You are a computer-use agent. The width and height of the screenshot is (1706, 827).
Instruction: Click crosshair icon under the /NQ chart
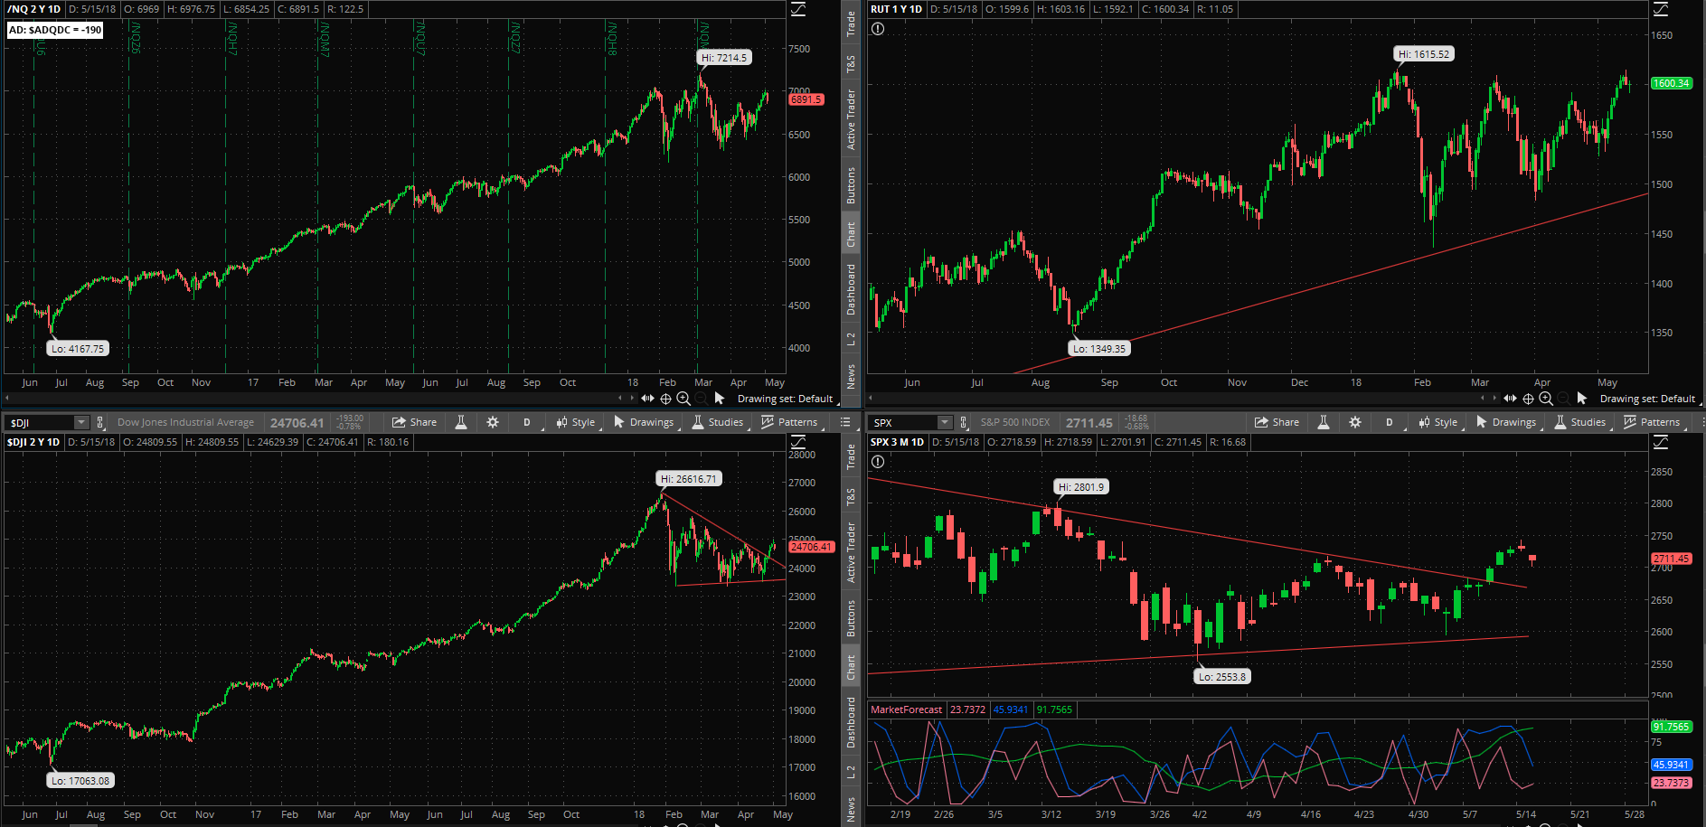tap(665, 399)
